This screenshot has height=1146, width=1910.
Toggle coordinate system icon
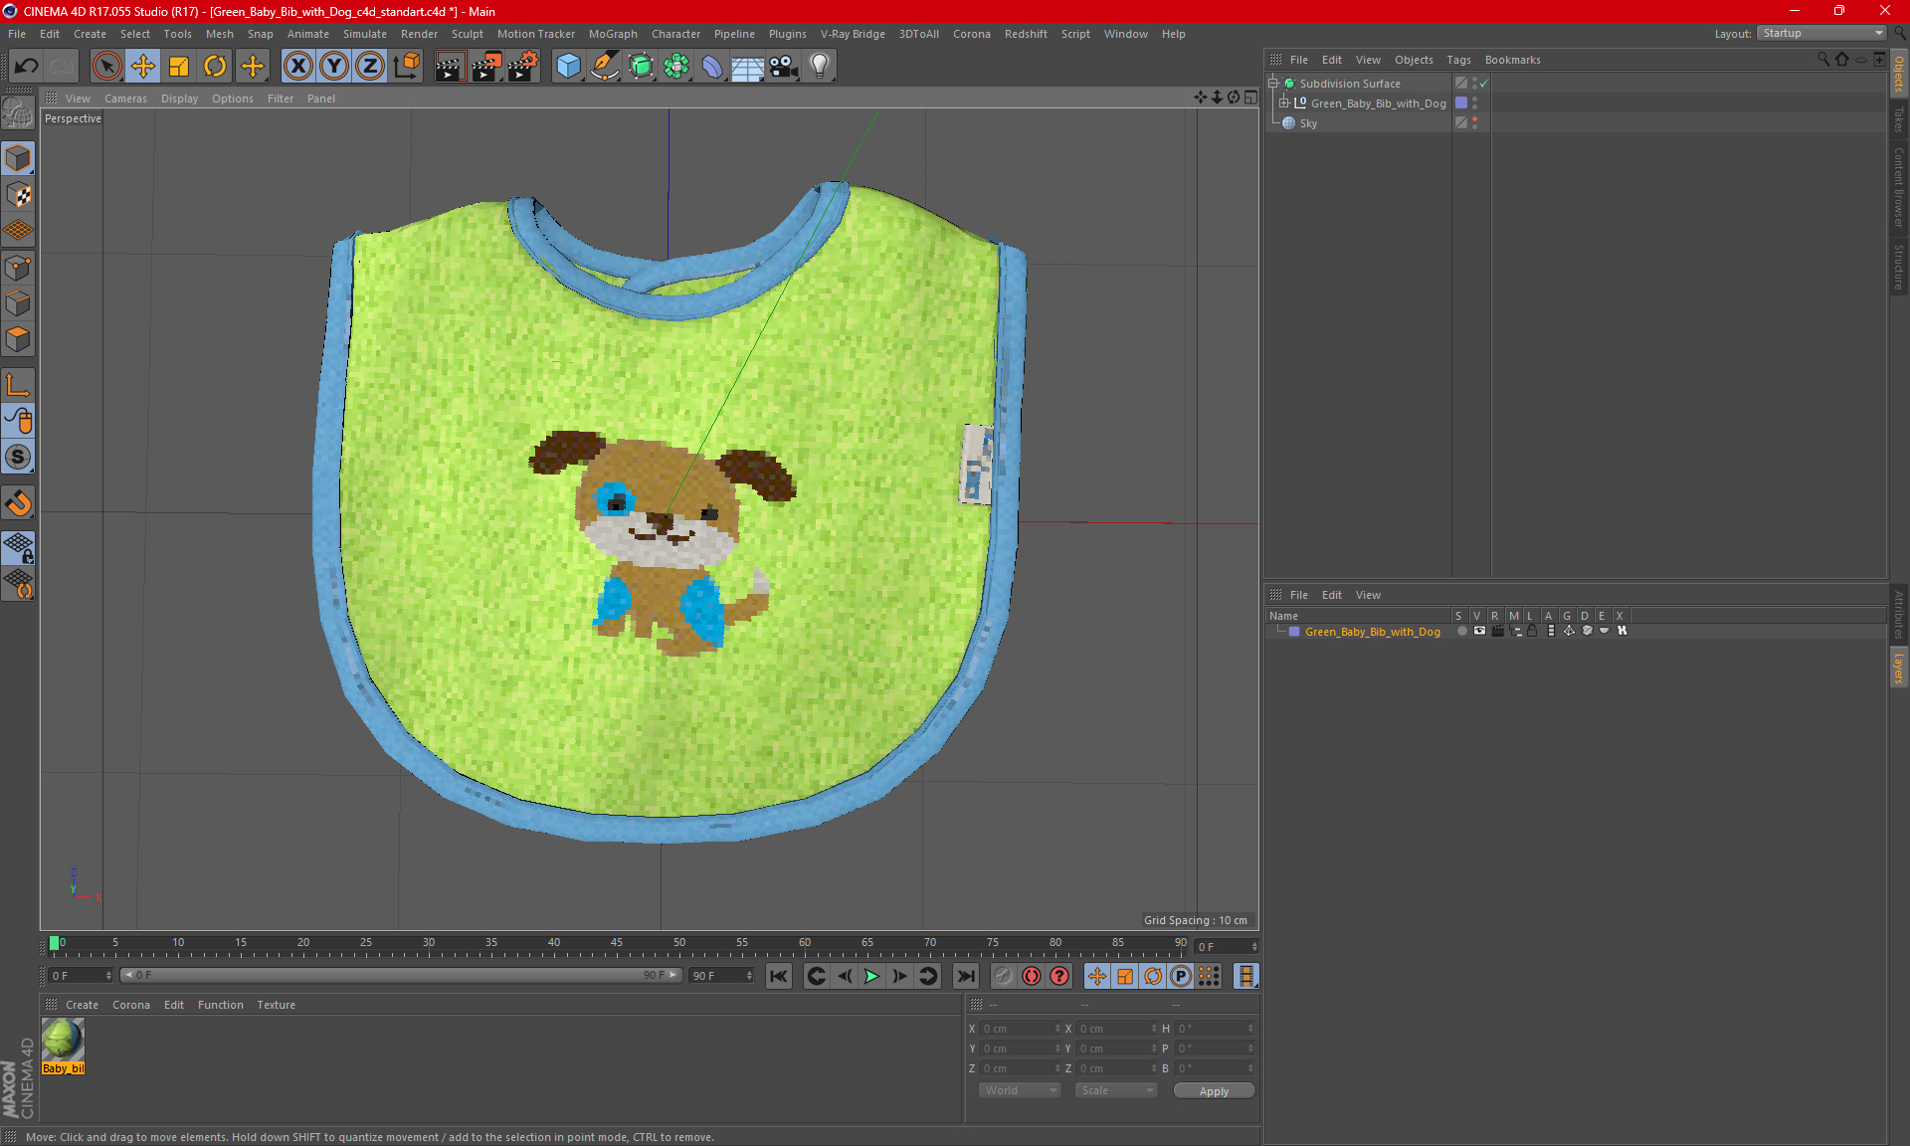click(407, 67)
